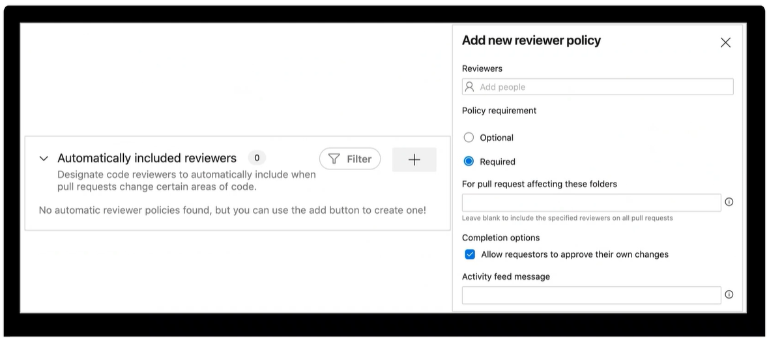Click the 'Reviewers' field label
Viewport: 769px width, 339px height.
(x=482, y=68)
